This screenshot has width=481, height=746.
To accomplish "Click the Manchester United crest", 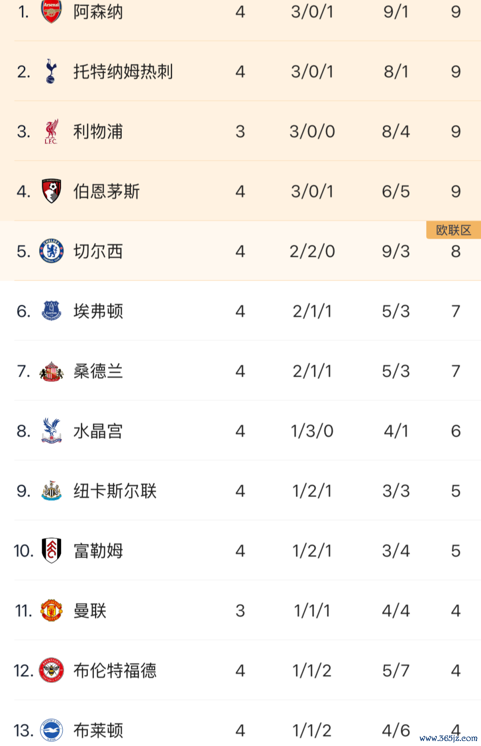I will pyautogui.click(x=51, y=611).
